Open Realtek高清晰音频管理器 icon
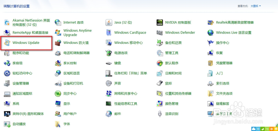The image size is (278, 131). tap(211, 22)
